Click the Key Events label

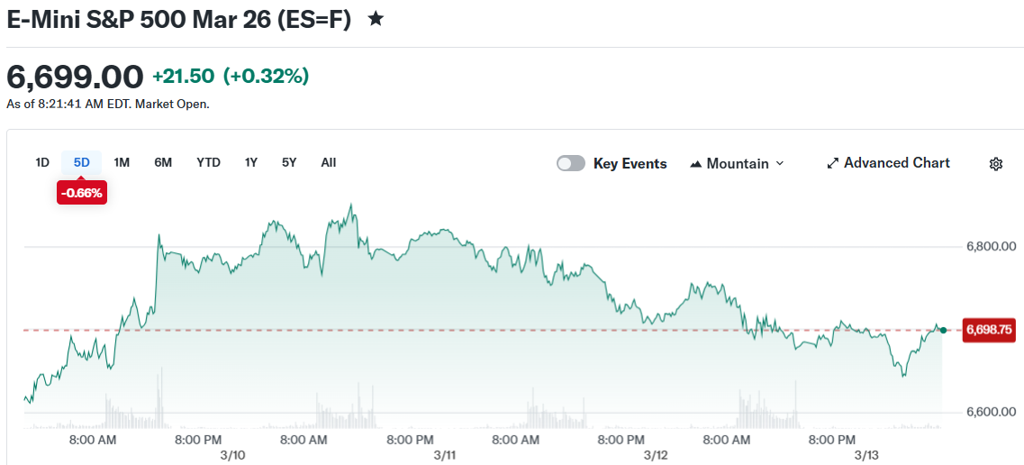coord(630,164)
